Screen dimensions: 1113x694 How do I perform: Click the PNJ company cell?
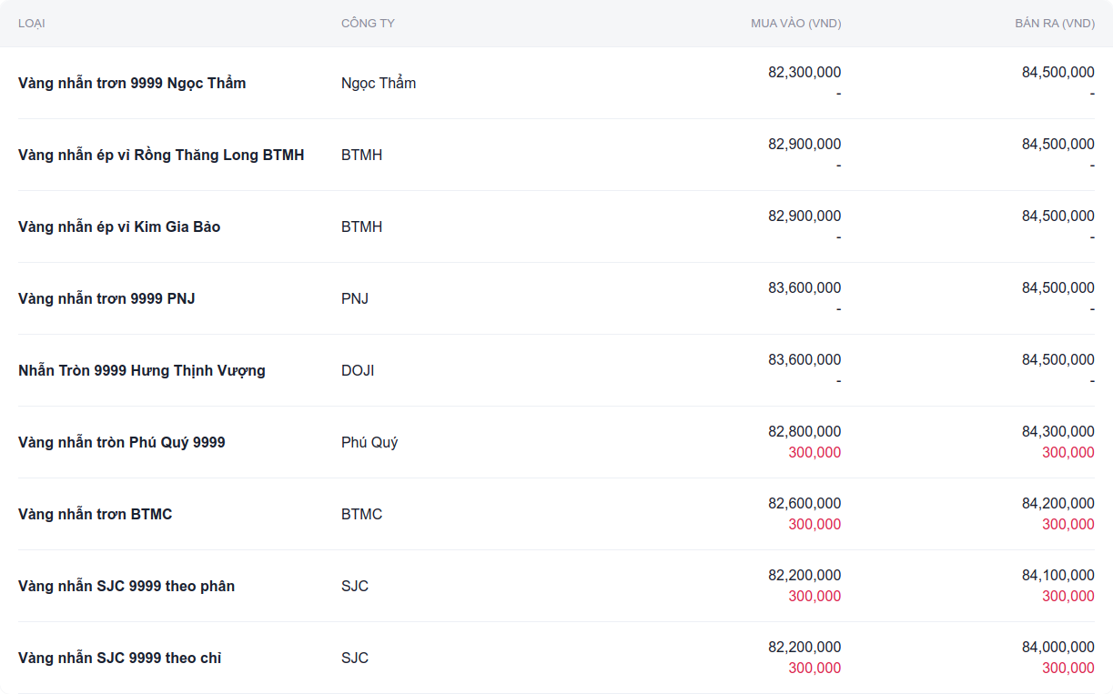pyautogui.click(x=355, y=299)
